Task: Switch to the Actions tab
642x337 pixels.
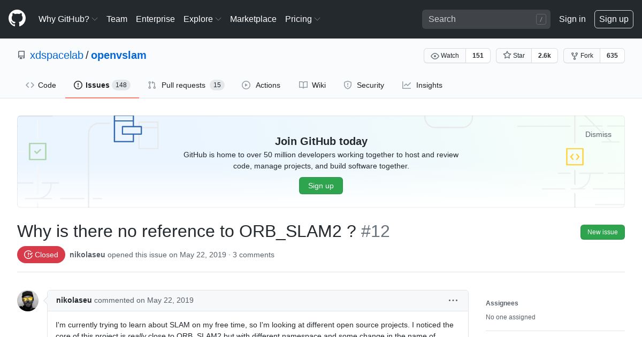Action: coord(261,85)
